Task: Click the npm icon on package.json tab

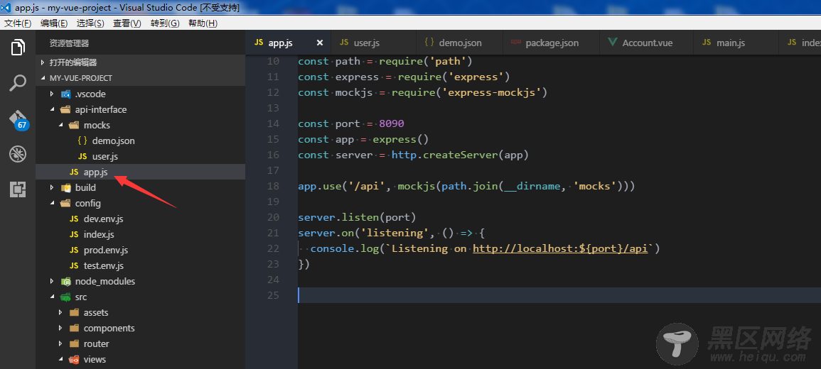Action: [x=516, y=43]
